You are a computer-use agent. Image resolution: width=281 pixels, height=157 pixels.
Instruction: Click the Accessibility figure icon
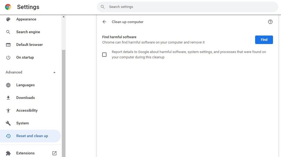point(8,110)
